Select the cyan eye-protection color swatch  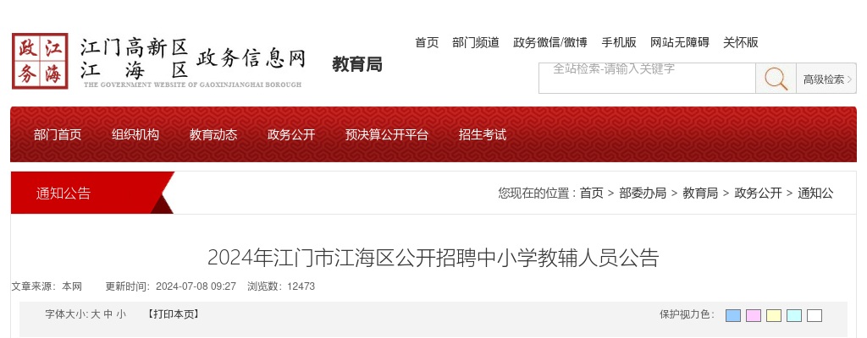click(794, 315)
